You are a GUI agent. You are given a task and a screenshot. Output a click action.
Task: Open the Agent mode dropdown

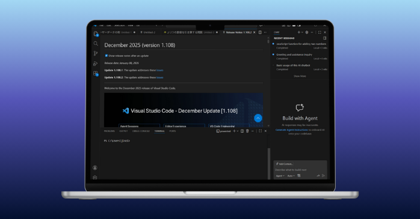tap(280, 176)
